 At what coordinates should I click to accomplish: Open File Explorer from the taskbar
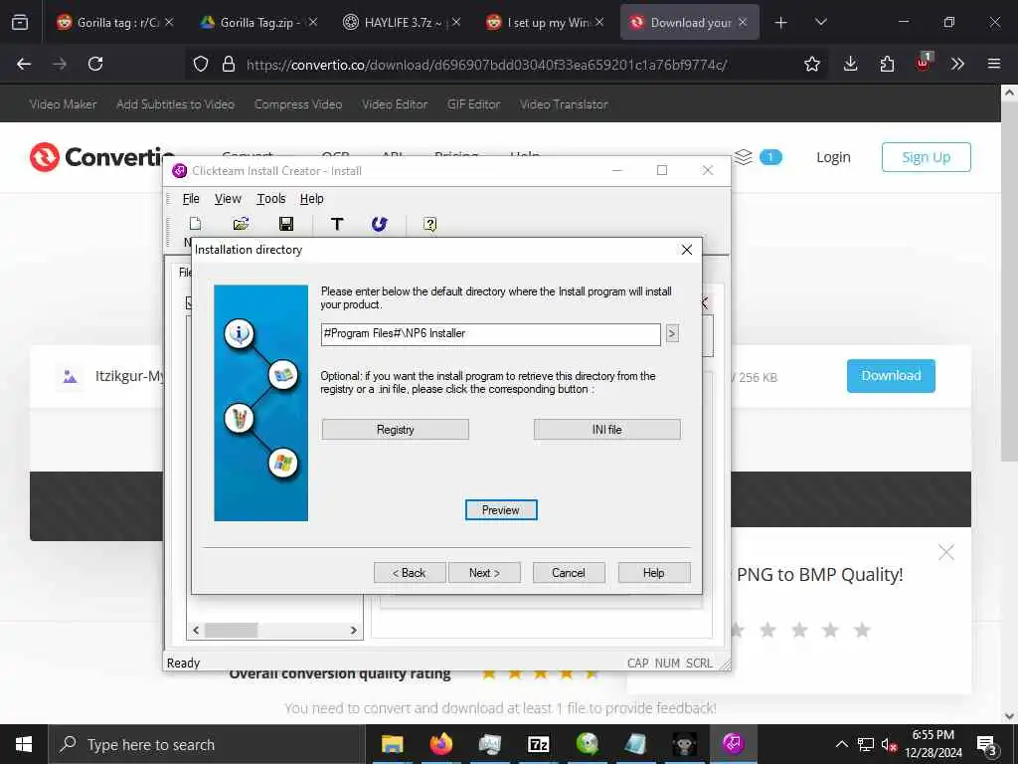[x=392, y=744]
